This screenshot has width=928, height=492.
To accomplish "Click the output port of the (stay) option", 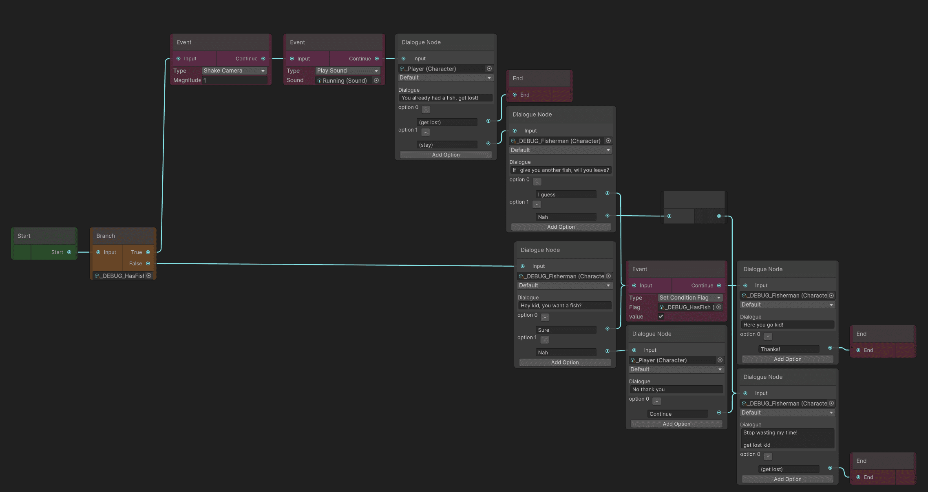I will click(488, 143).
